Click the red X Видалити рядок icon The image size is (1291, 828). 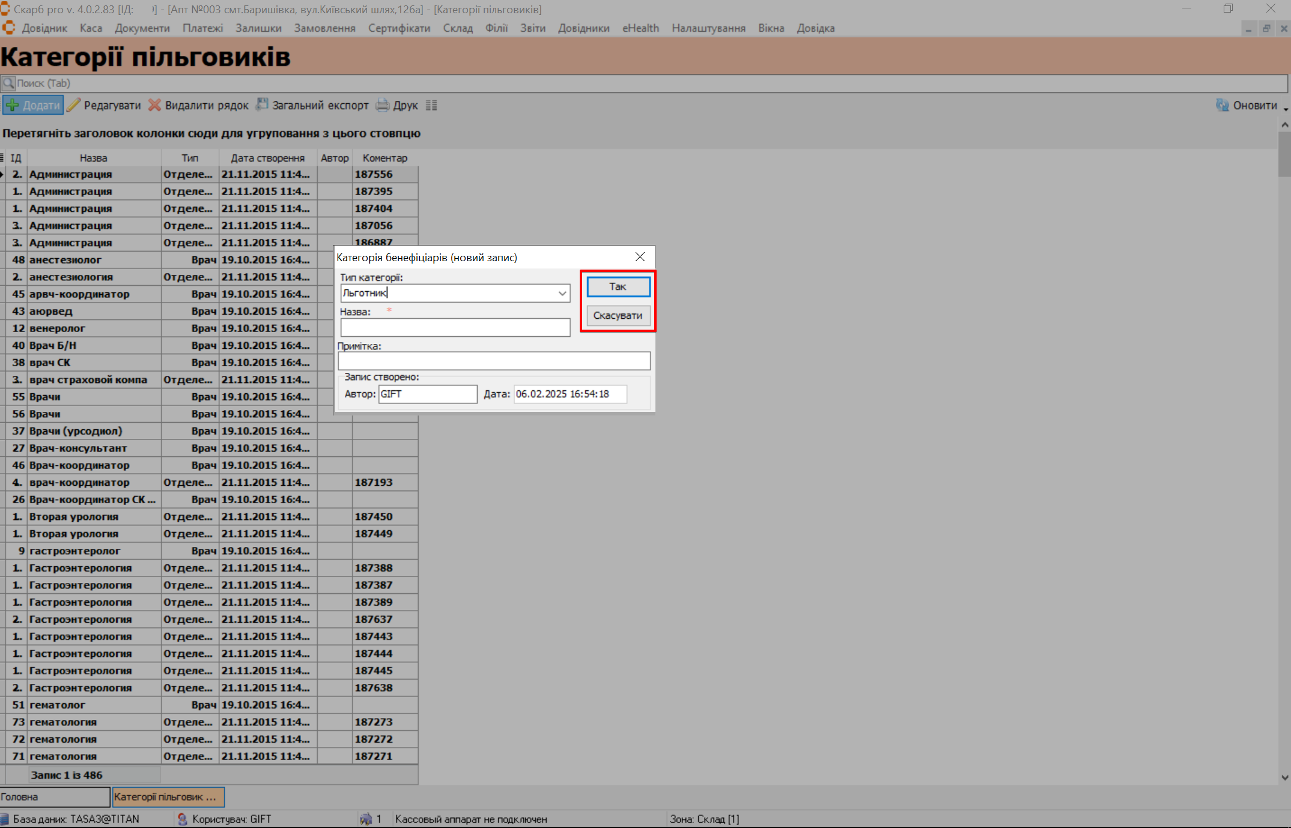tap(154, 106)
